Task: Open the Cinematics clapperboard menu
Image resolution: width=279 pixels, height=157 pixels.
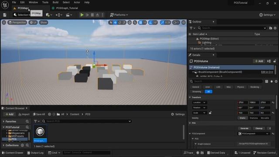Action: point(69,15)
